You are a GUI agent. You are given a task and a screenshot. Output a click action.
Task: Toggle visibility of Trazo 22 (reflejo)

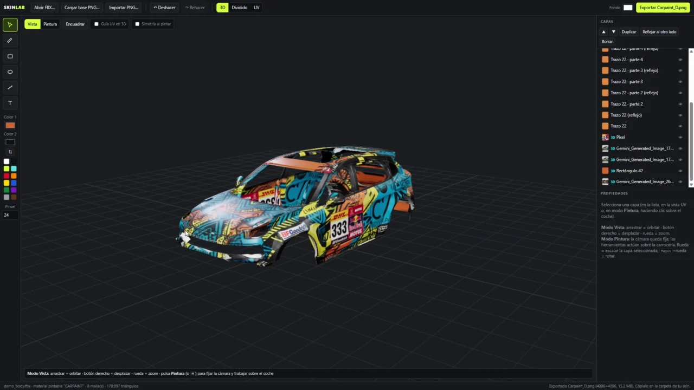680,115
